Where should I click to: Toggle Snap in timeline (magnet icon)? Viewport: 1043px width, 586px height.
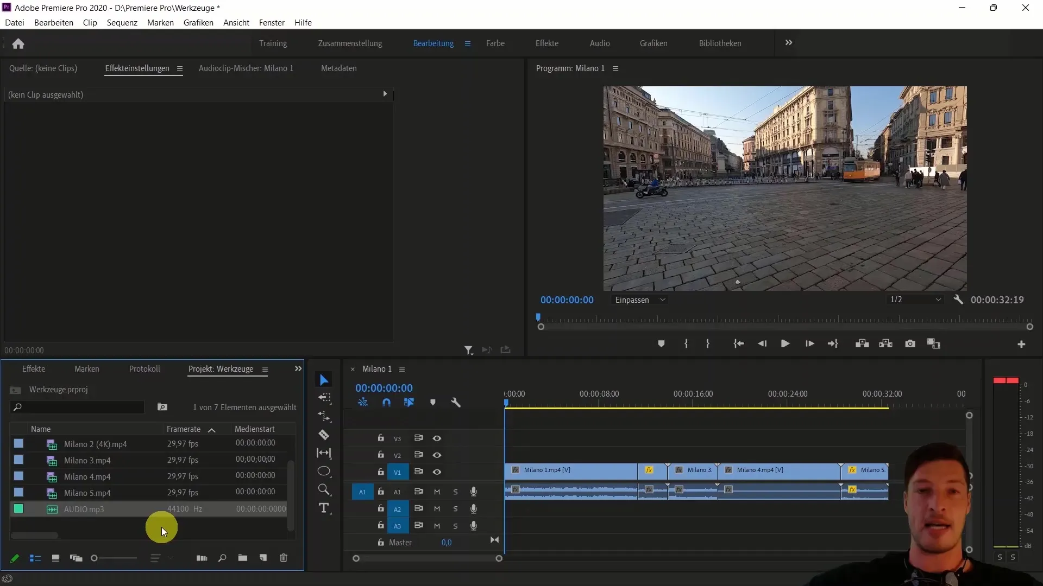click(386, 403)
